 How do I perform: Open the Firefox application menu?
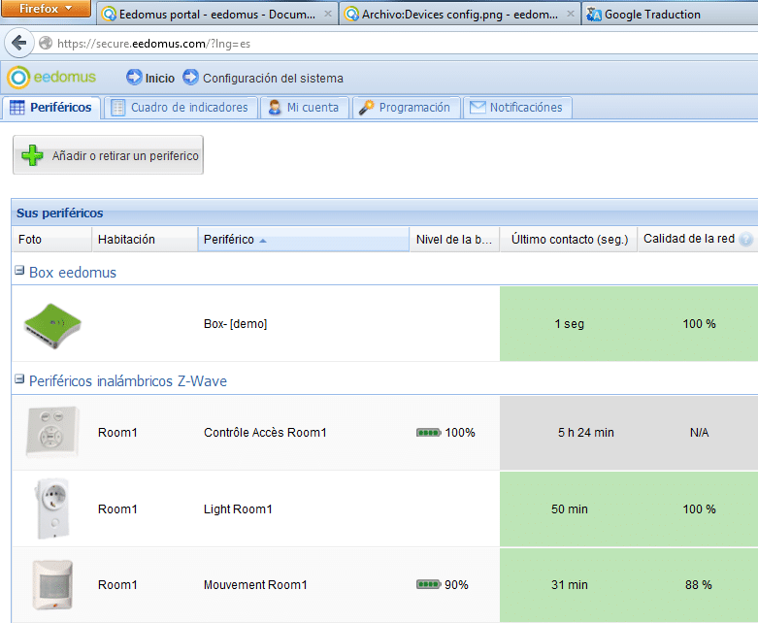click(x=46, y=9)
